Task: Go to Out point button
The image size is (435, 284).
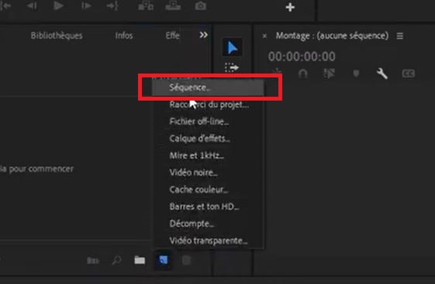Action: coord(112,6)
